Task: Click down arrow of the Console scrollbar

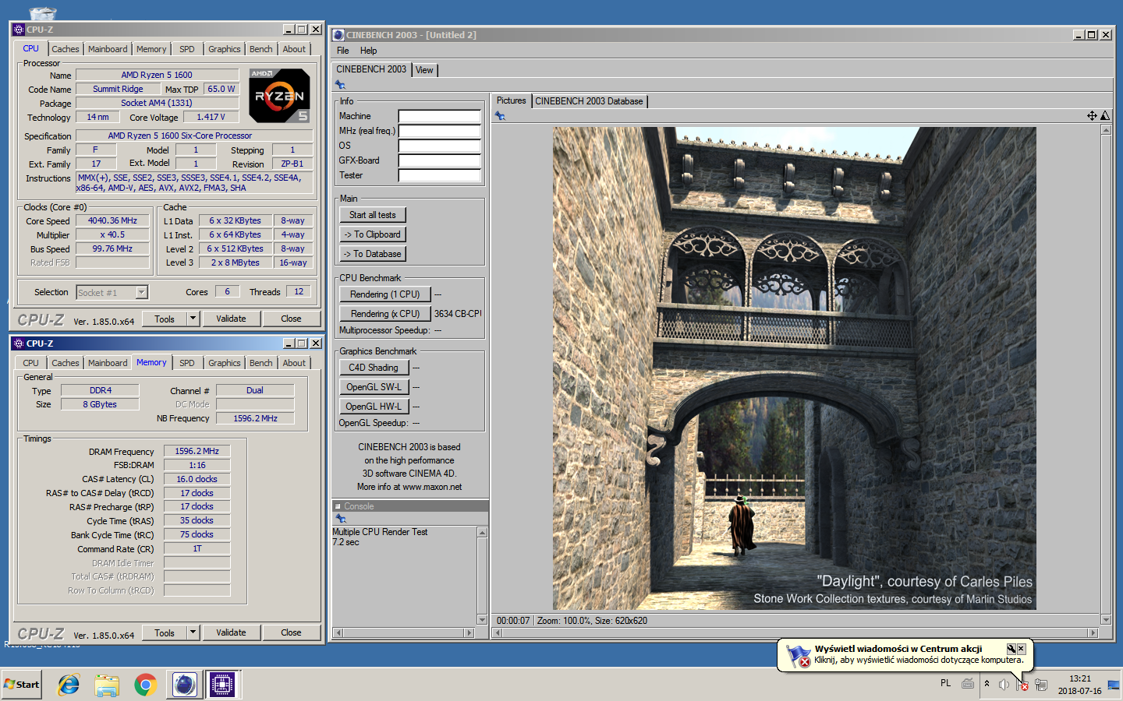Action: coord(482,620)
